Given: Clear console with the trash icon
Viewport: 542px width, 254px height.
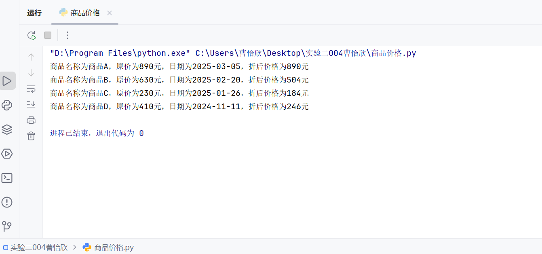Looking at the screenshot, I should [31, 136].
